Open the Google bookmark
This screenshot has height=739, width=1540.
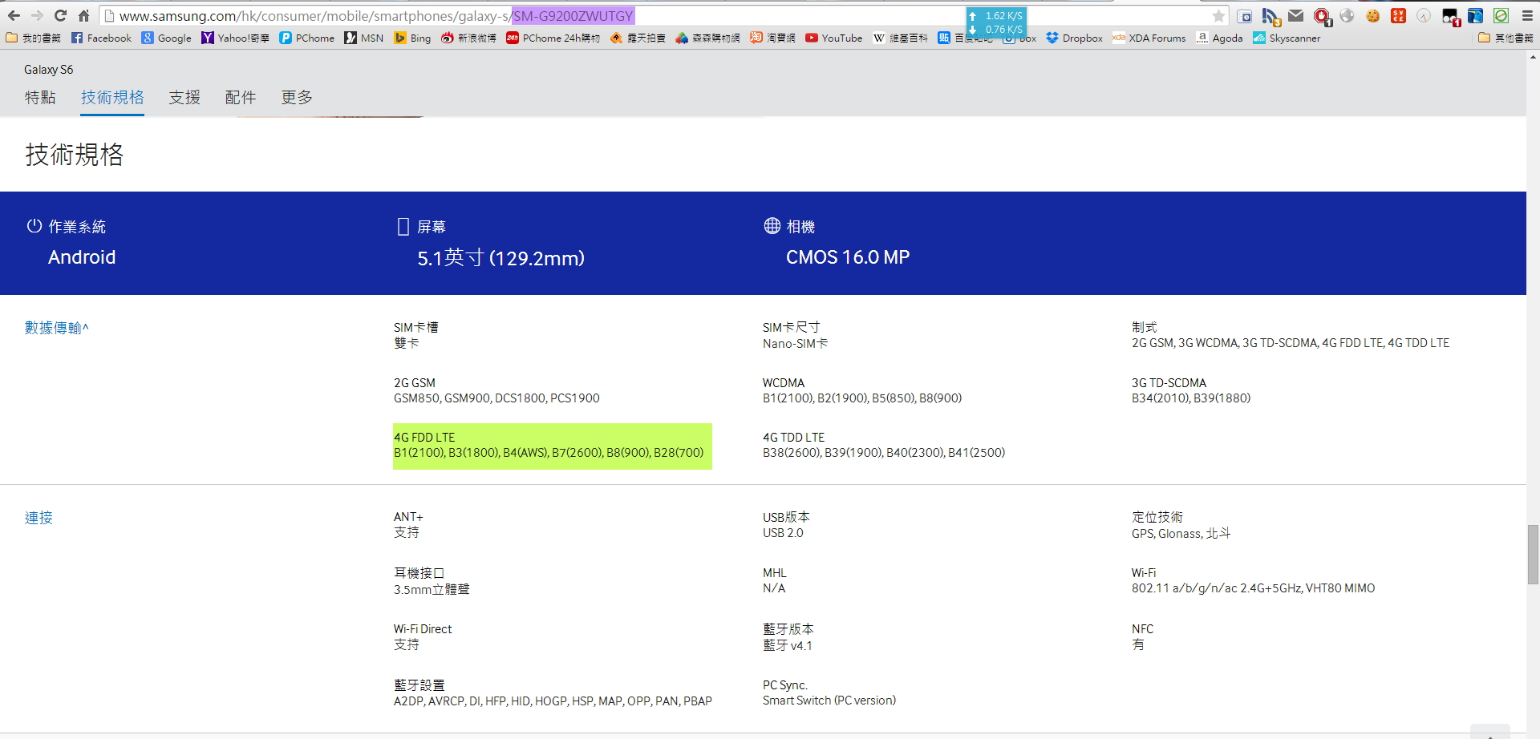(x=167, y=38)
